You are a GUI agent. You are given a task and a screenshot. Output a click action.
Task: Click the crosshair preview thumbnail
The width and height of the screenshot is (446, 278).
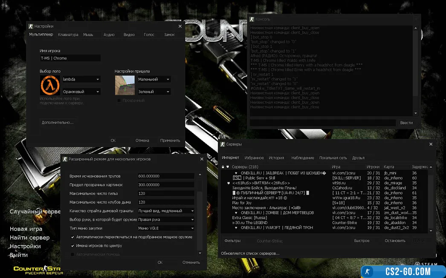[125, 85]
